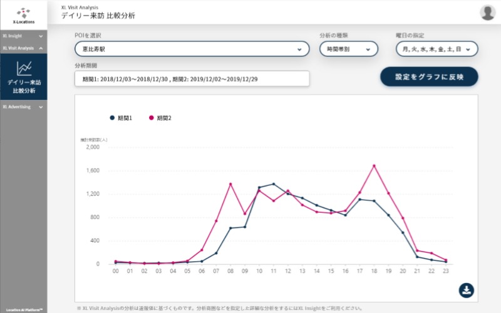Click the デイリー来訪 比較分析 page title
501x313 pixels.
pos(98,16)
